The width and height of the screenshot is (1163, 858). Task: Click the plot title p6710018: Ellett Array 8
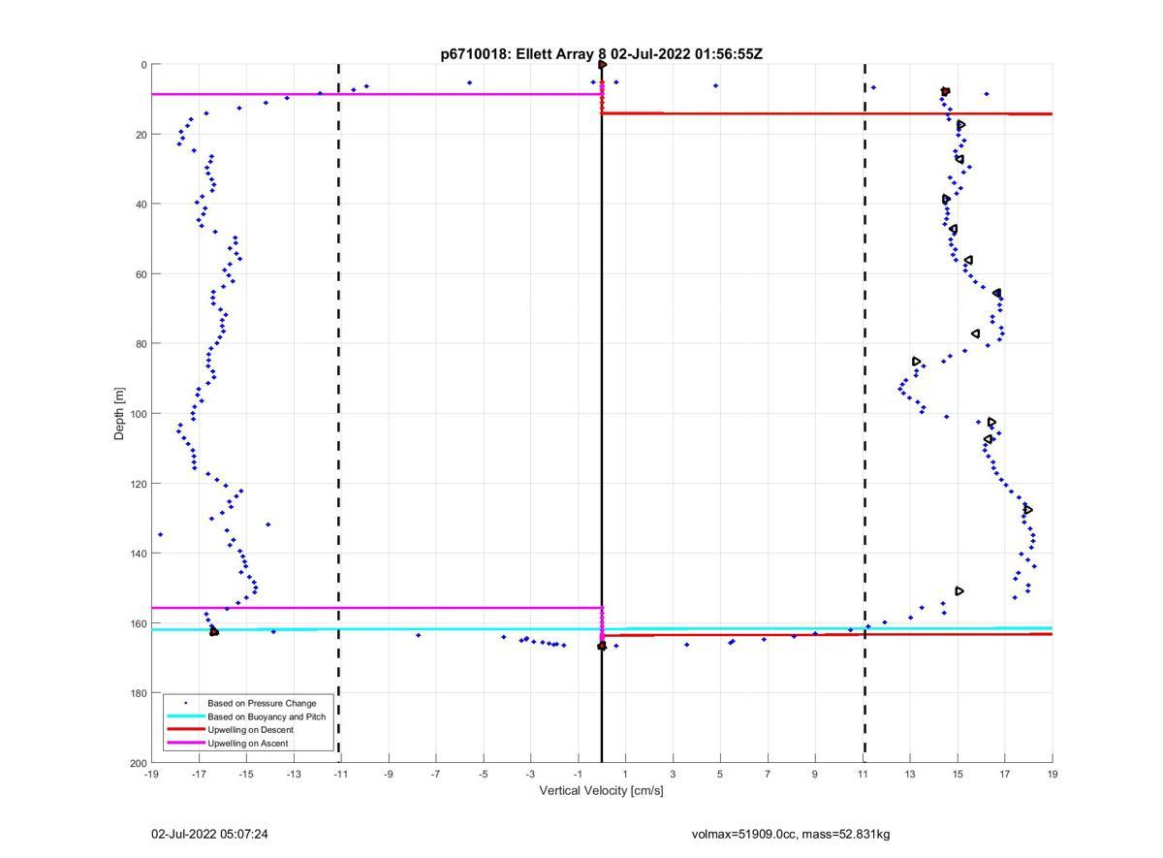pos(601,54)
